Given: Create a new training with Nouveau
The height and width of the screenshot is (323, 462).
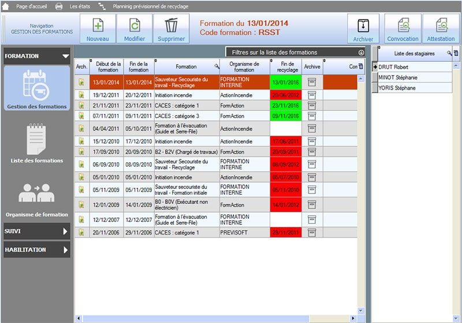Looking at the screenshot, I should (98, 28).
